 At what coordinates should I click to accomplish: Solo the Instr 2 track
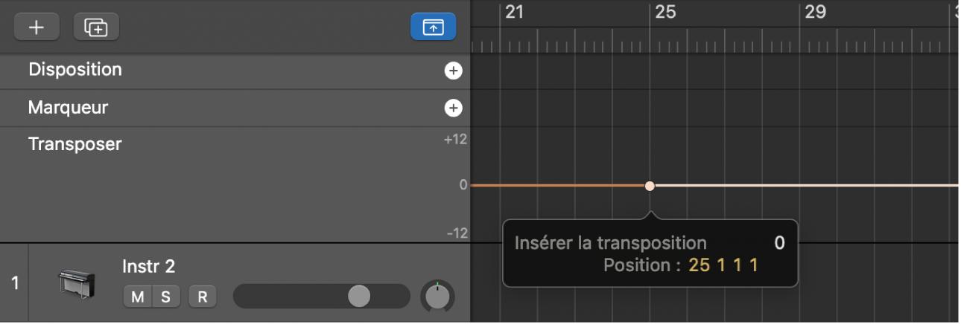coord(165,297)
